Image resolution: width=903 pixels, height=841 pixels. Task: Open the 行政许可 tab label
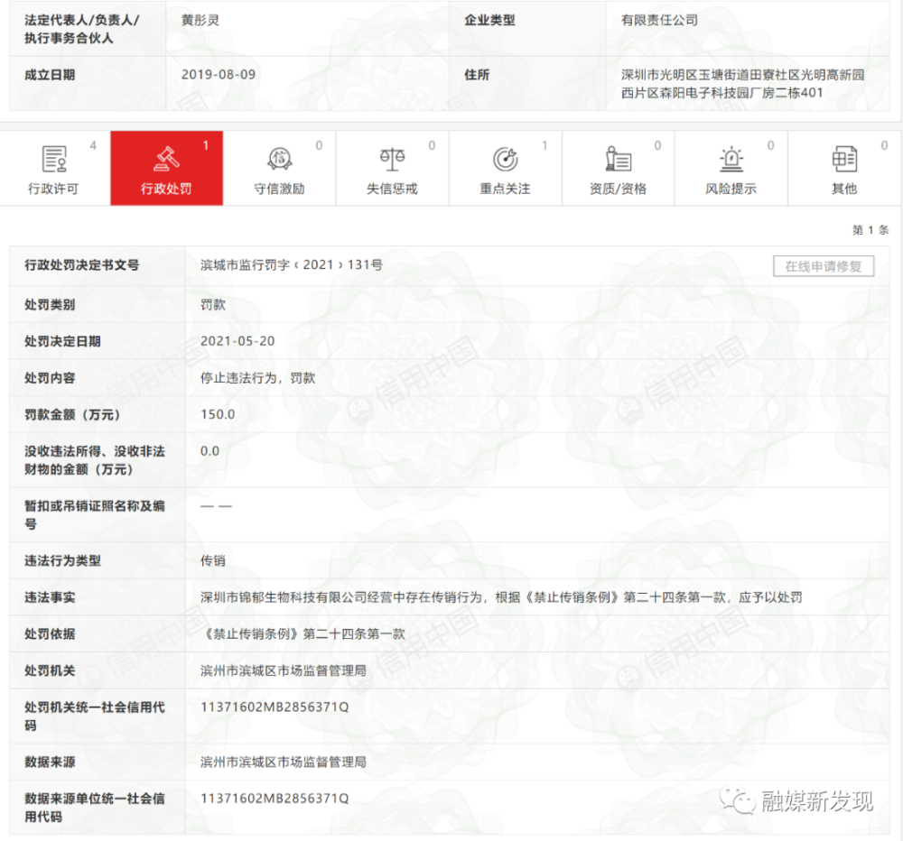53,189
